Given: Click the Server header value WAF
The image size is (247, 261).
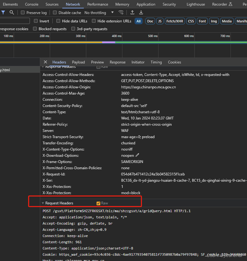Looking at the screenshot, I should (x=125, y=131).
